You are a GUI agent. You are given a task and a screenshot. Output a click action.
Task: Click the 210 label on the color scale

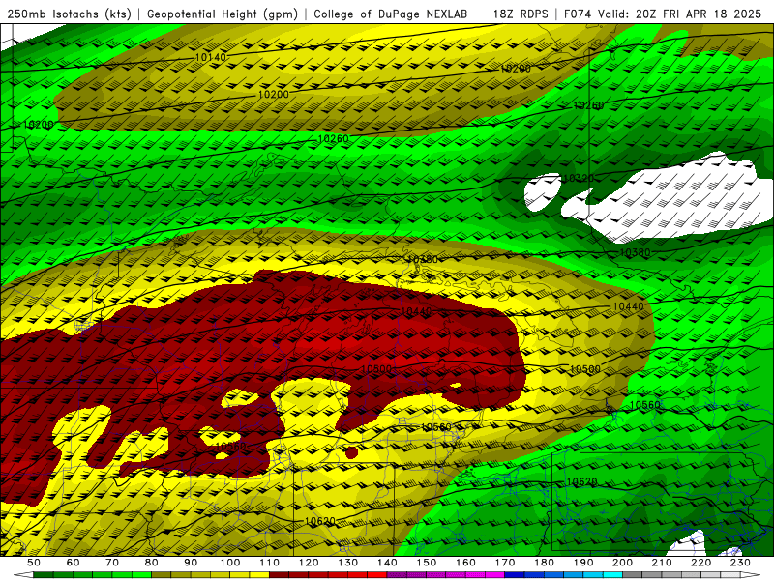pyautogui.click(x=662, y=563)
